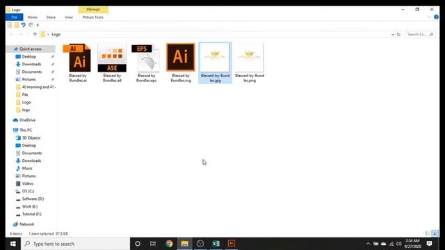Open the Blessed by Bundles.ai file
The height and width of the screenshot is (250, 445).
(78, 63)
